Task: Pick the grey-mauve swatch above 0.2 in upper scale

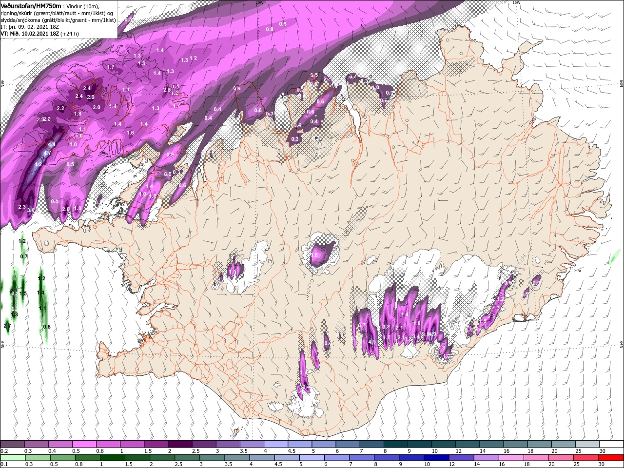Action: point(12,444)
